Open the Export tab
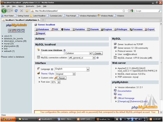Screen dimensions: 163x122 150,29
